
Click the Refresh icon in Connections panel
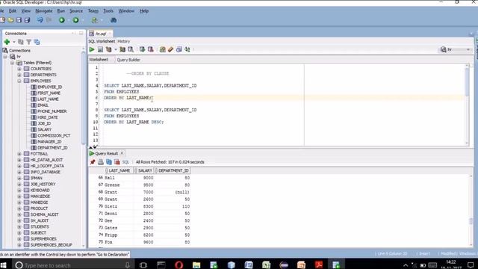21,42
